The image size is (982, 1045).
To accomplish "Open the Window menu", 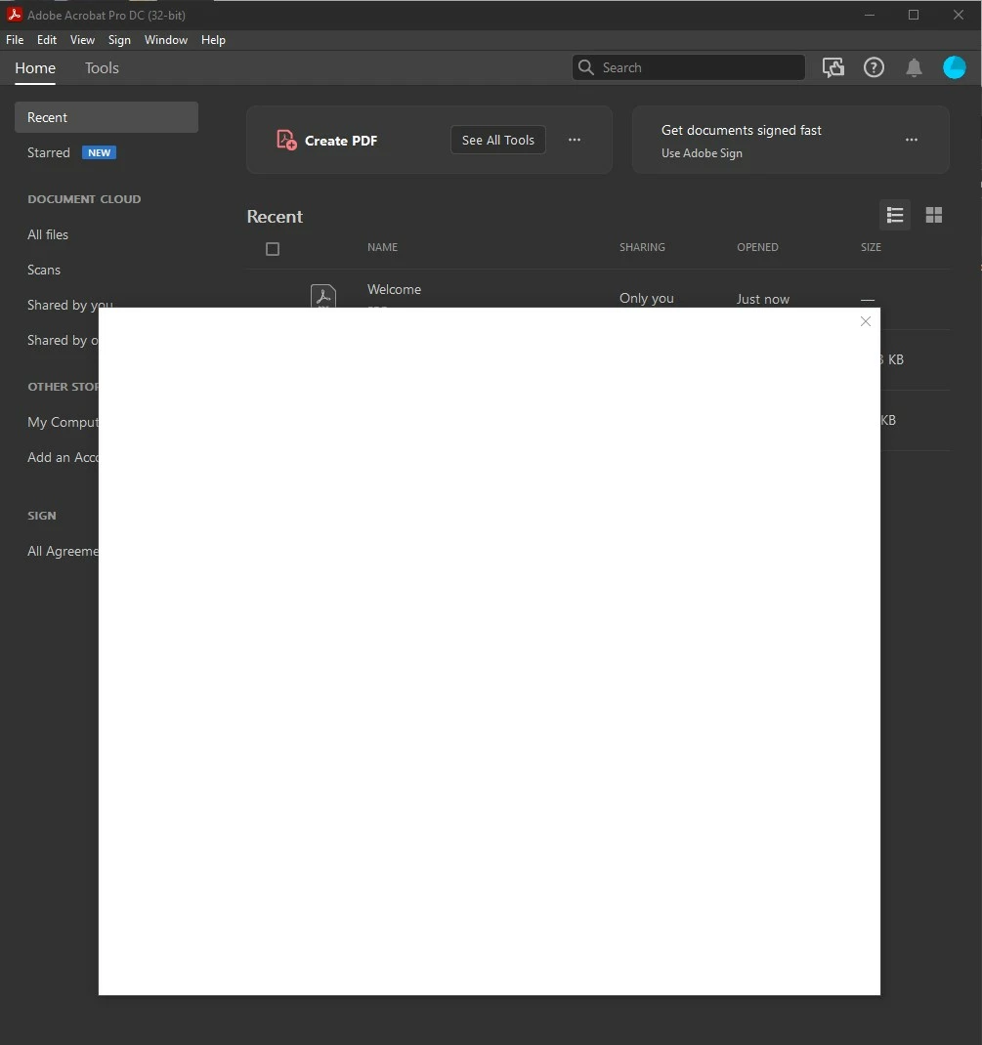I will click(x=166, y=40).
